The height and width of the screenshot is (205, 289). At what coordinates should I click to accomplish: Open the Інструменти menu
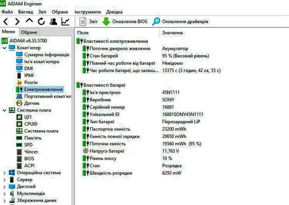pyautogui.click(x=88, y=12)
